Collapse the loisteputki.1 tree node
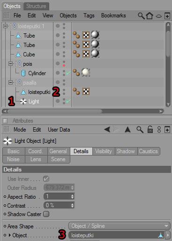Screen dimensions: 172x241 [x=6, y=26]
